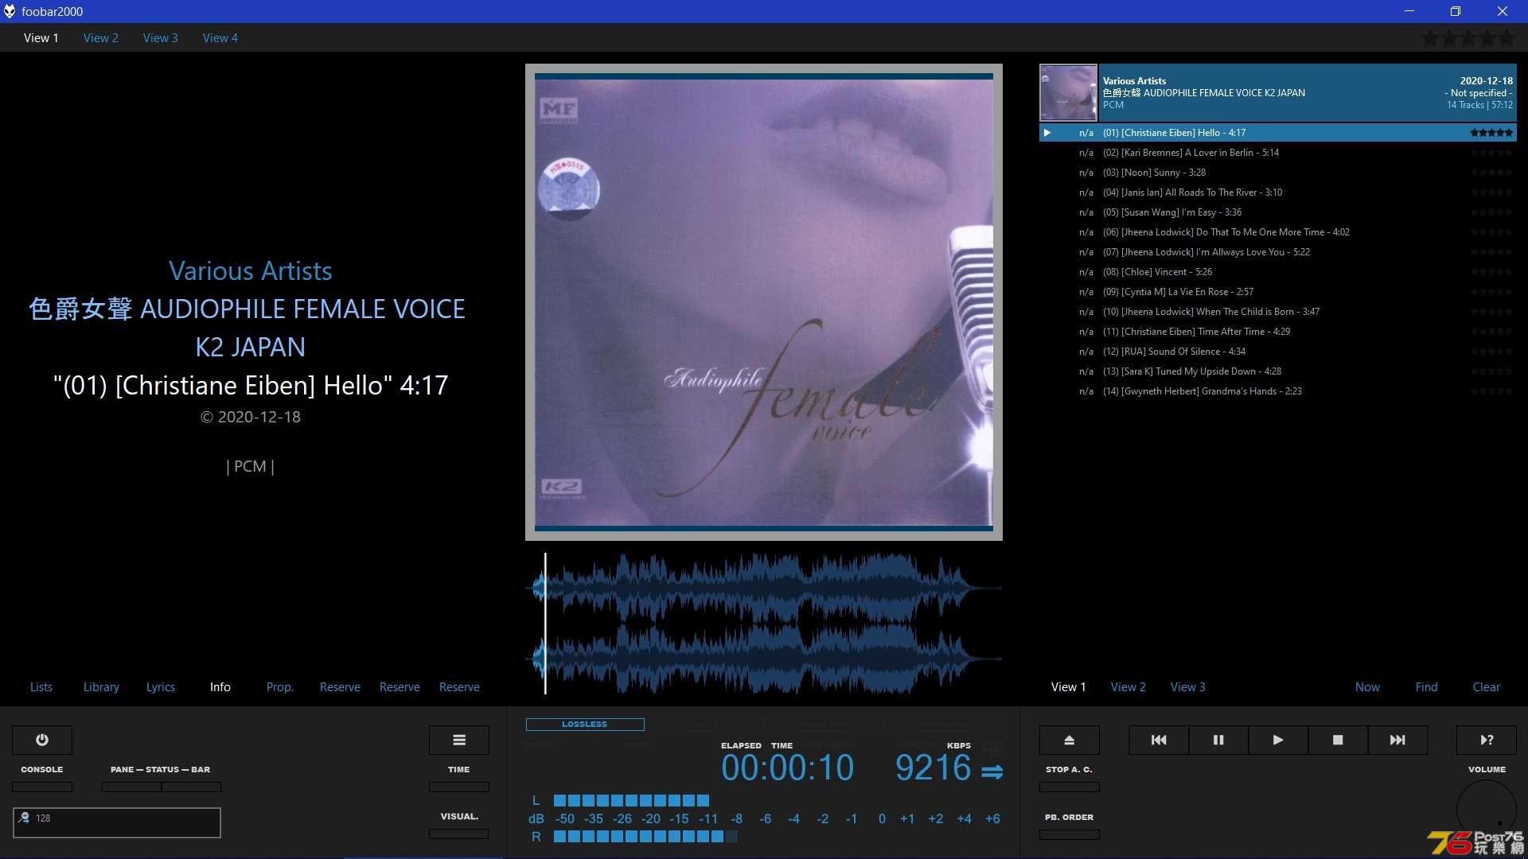Click the power icon above CONSOLE
The height and width of the screenshot is (859, 1528).
(42, 740)
